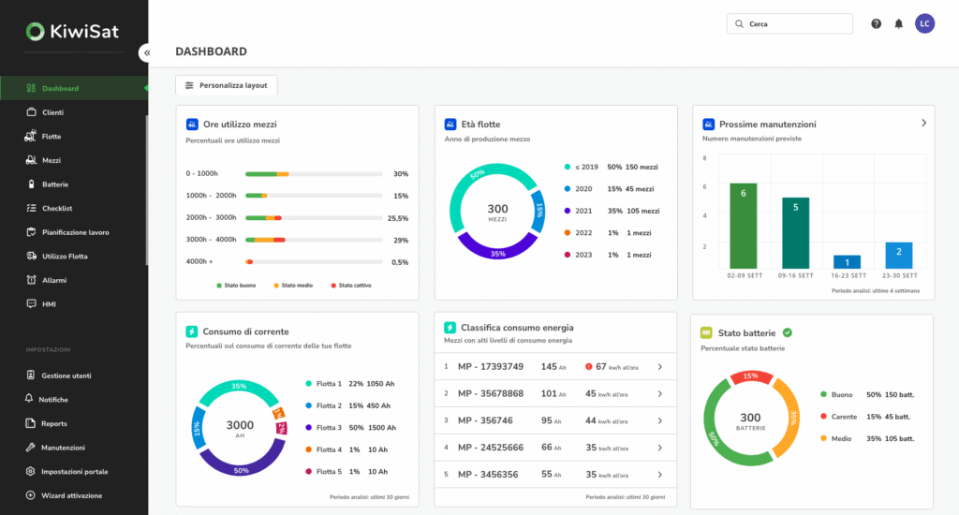959x515 pixels.
Task: Open the notifications bell in header
Action: pos(898,23)
